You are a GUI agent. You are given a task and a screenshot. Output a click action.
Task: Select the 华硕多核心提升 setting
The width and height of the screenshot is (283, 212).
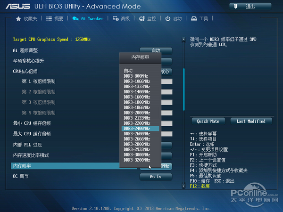point(28,61)
